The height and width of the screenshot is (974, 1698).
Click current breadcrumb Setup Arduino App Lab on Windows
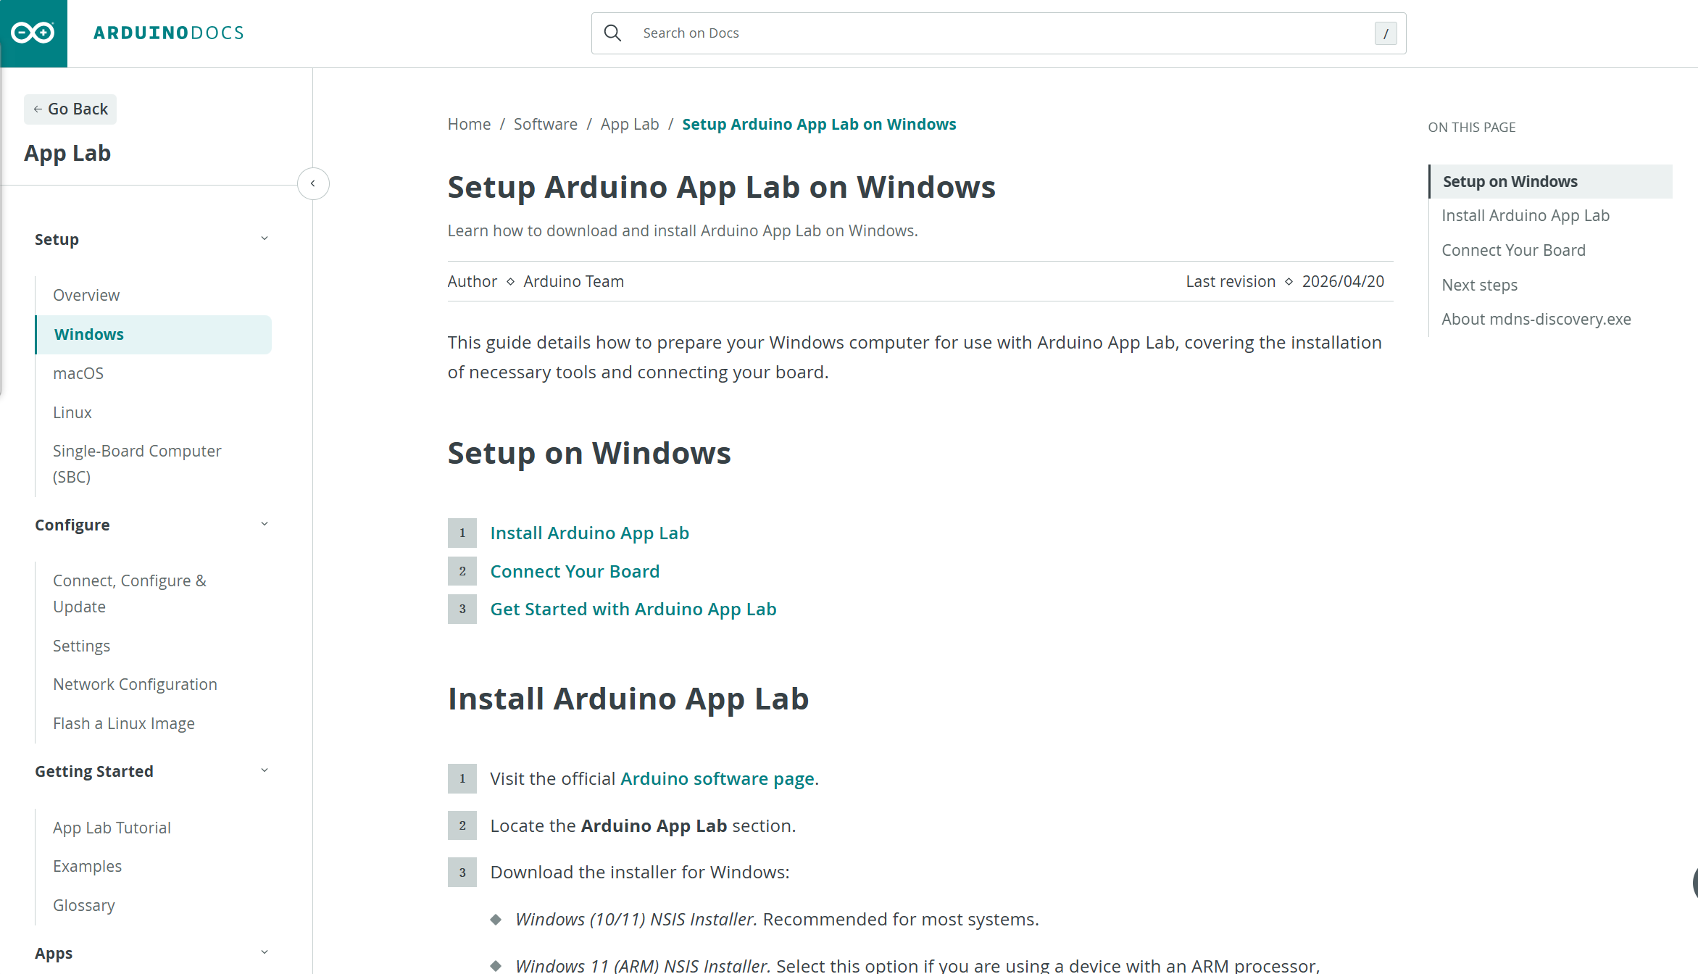[x=819, y=124]
